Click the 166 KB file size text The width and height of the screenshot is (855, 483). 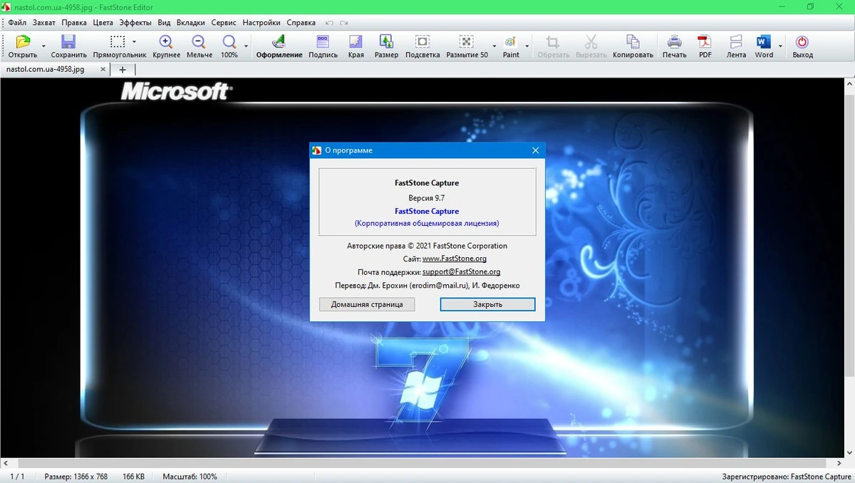tap(134, 477)
